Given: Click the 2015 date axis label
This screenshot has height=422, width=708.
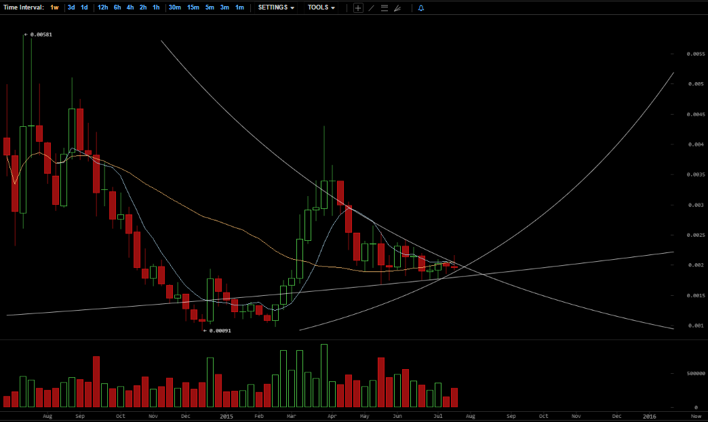Looking at the screenshot, I should 227,416.
